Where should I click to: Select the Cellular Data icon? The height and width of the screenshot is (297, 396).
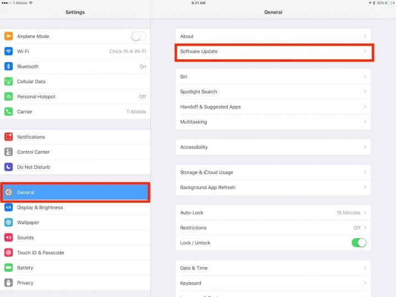tap(8, 81)
